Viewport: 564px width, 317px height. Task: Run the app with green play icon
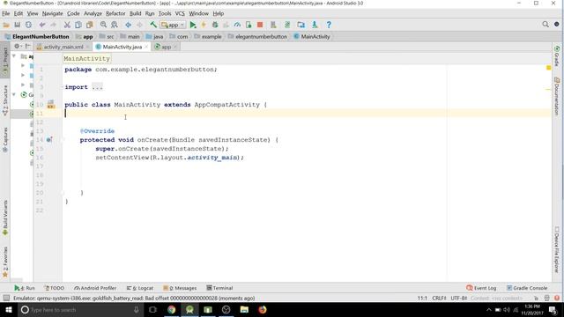pos(193,25)
